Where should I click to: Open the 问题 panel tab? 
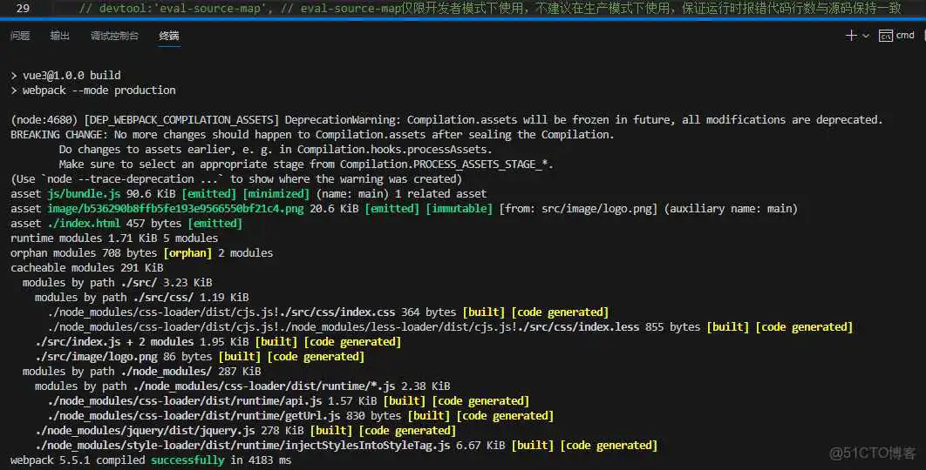click(x=20, y=36)
